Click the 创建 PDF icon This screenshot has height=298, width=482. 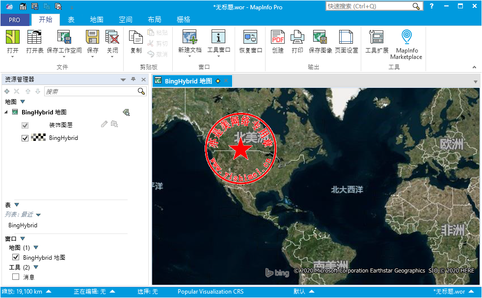[278, 37]
